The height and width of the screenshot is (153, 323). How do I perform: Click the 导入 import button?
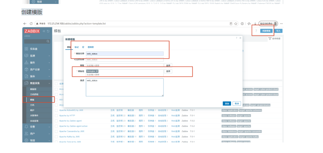click(278, 31)
